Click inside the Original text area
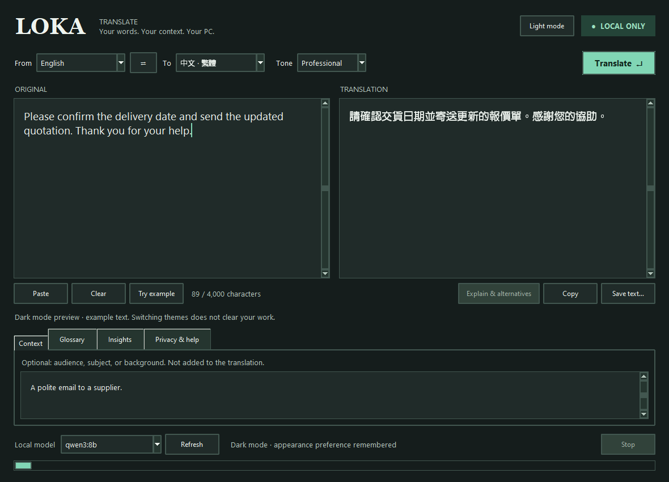This screenshot has width=669, height=482. [168, 188]
